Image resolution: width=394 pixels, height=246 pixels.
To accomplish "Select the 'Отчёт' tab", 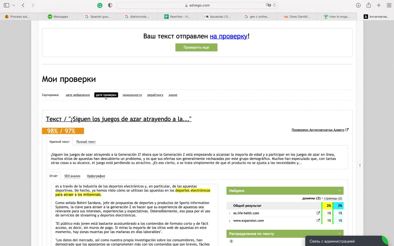I will (54, 176).
